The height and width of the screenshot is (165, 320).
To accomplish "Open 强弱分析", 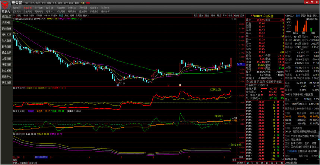I will pos(105,12).
